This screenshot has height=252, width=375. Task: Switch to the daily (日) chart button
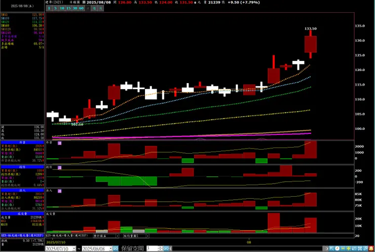pos(88,8)
